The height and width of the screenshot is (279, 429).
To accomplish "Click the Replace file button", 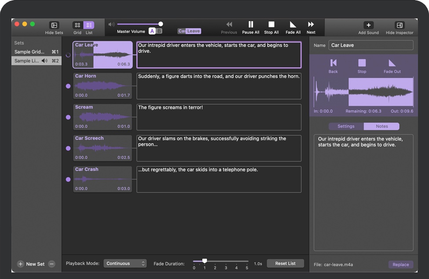I will 400,264.
